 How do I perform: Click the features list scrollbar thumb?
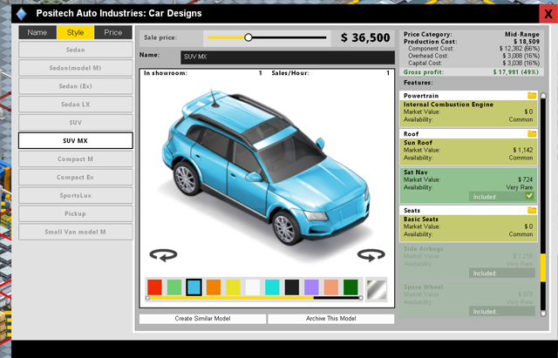point(543,267)
